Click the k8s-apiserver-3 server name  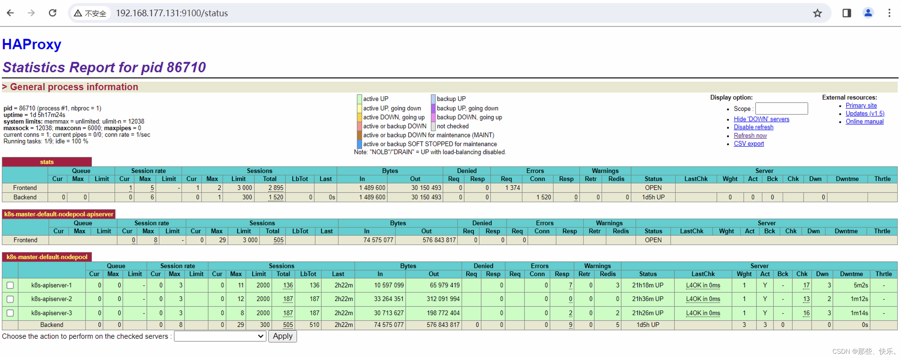[52, 313]
